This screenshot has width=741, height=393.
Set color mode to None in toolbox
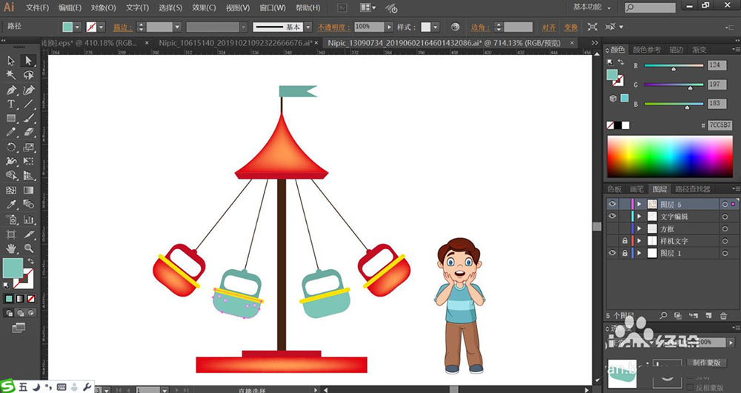(x=31, y=298)
